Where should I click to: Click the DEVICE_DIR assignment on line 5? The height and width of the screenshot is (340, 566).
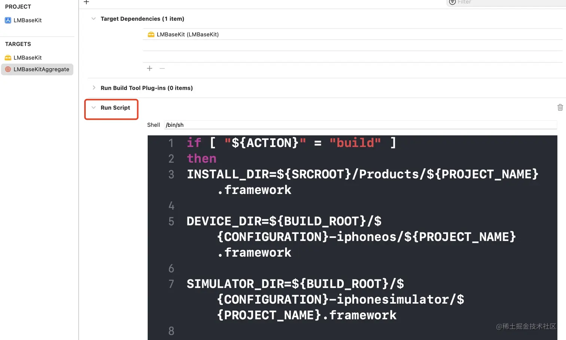pyautogui.click(x=351, y=237)
